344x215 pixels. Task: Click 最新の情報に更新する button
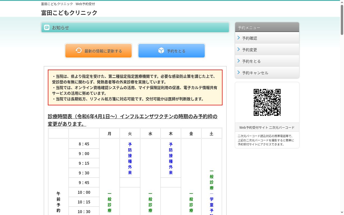[x=98, y=51]
